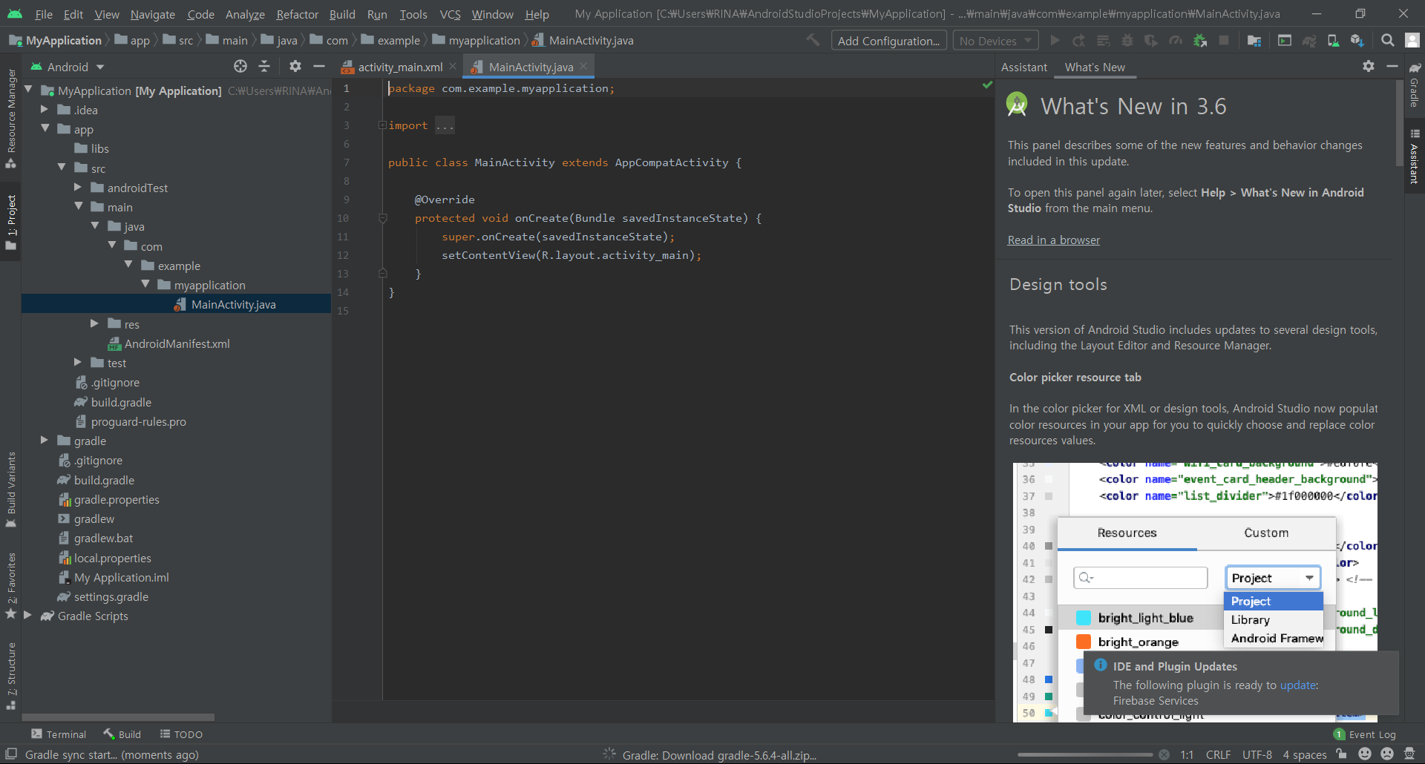Click the Stop square icon
Image resolution: width=1425 pixels, height=764 pixels.
click(1224, 41)
